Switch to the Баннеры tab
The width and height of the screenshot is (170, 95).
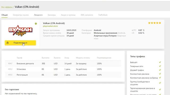pos(52,15)
